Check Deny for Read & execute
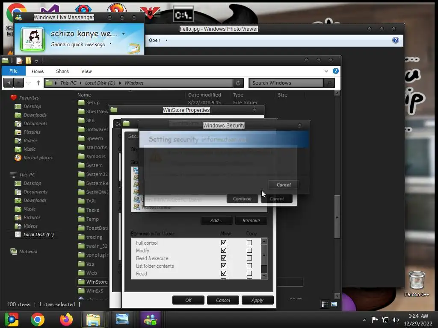Image resolution: width=438 pixels, height=328 pixels. [249, 258]
